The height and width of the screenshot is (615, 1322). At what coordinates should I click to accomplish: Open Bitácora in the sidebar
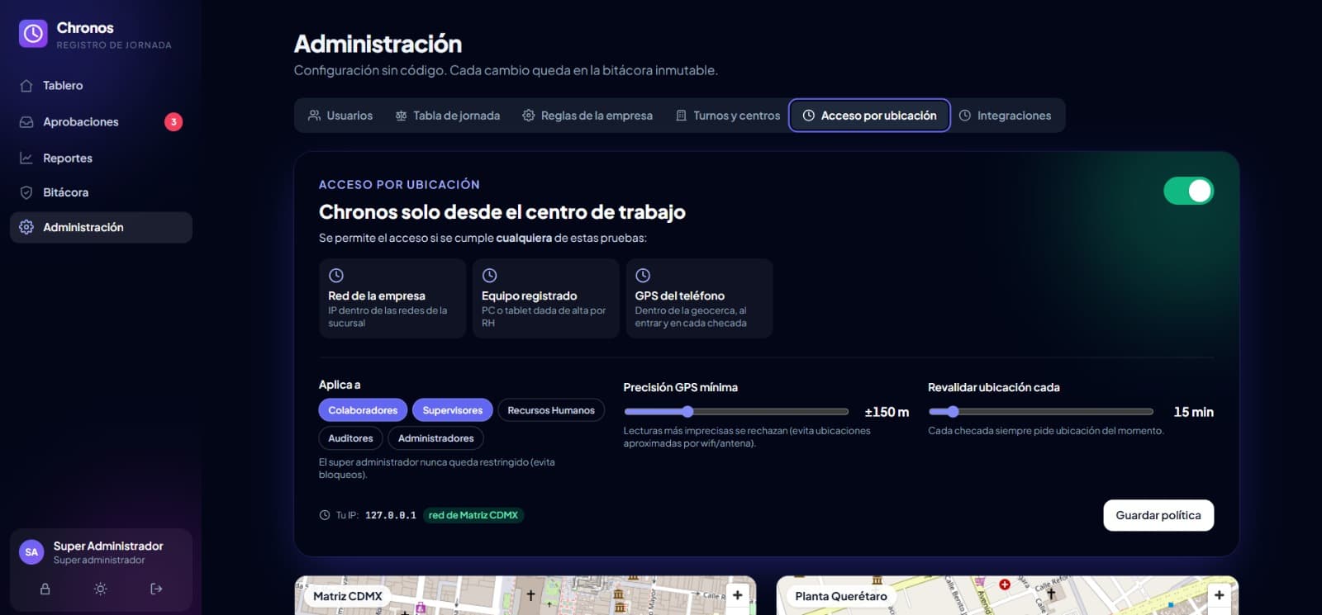[x=101, y=192]
